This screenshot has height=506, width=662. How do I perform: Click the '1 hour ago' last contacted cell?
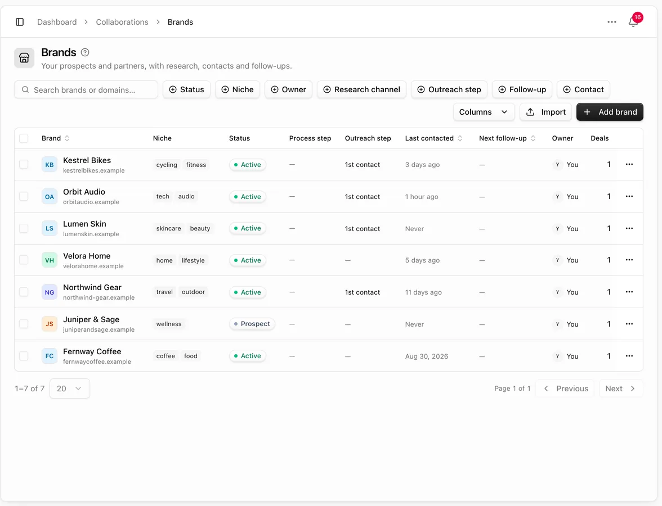[422, 197]
